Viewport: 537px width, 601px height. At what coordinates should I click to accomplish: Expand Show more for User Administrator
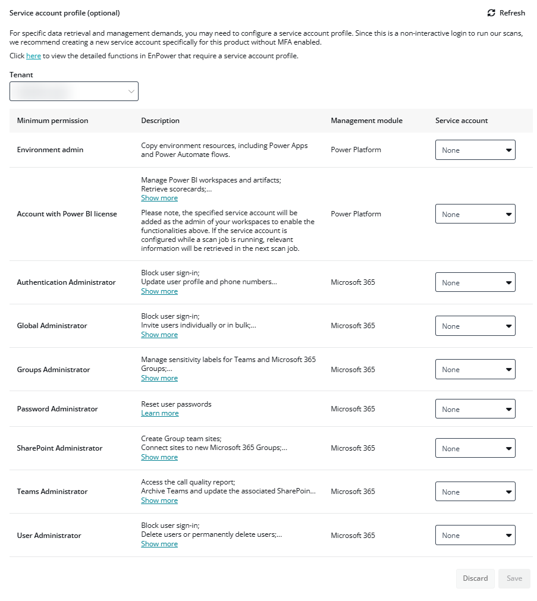coord(159,543)
